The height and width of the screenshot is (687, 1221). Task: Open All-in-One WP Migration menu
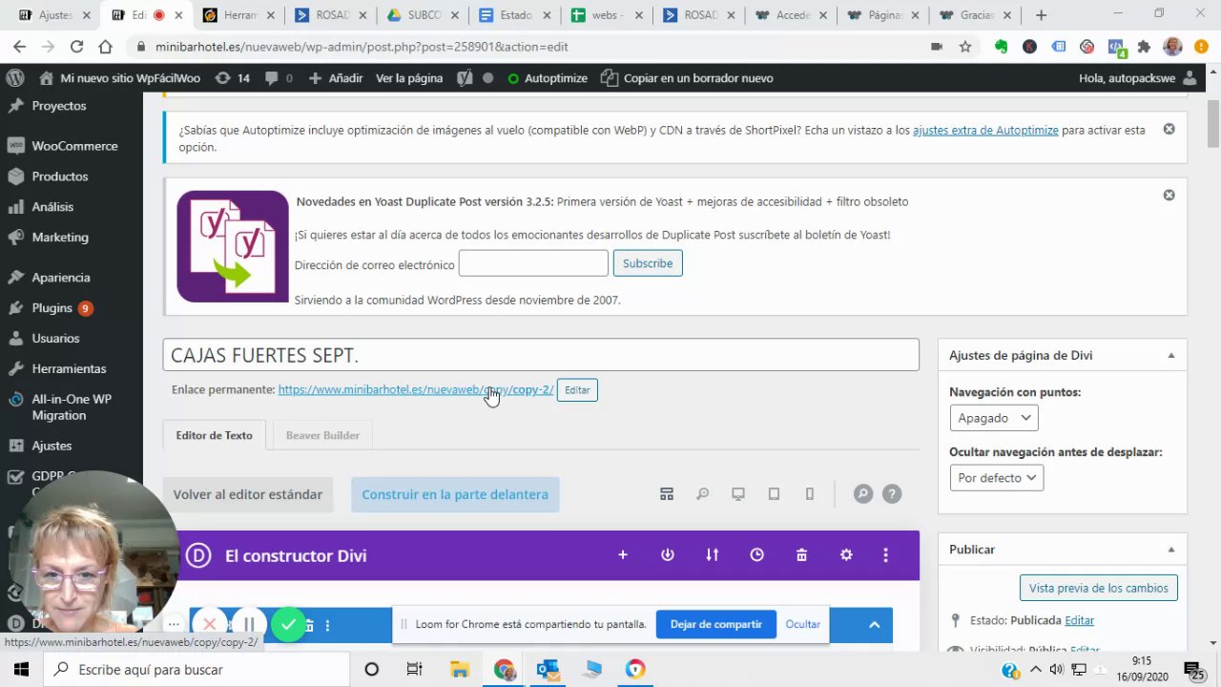72,407
